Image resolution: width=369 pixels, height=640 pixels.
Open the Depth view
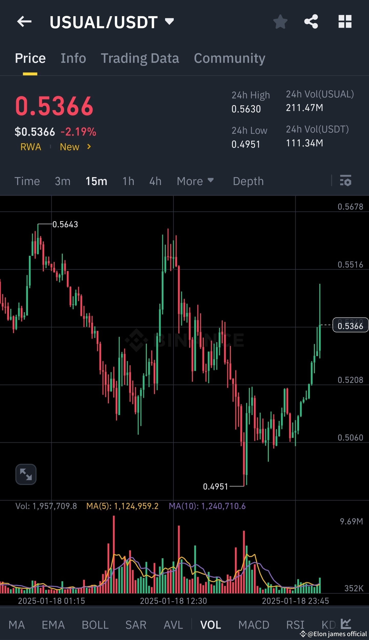coord(248,181)
